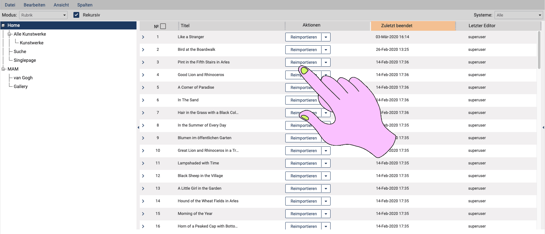Click Reimportieren for Bird at the Boardwalk
Viewport: 545px width, 234px height.
pos(303,50)
